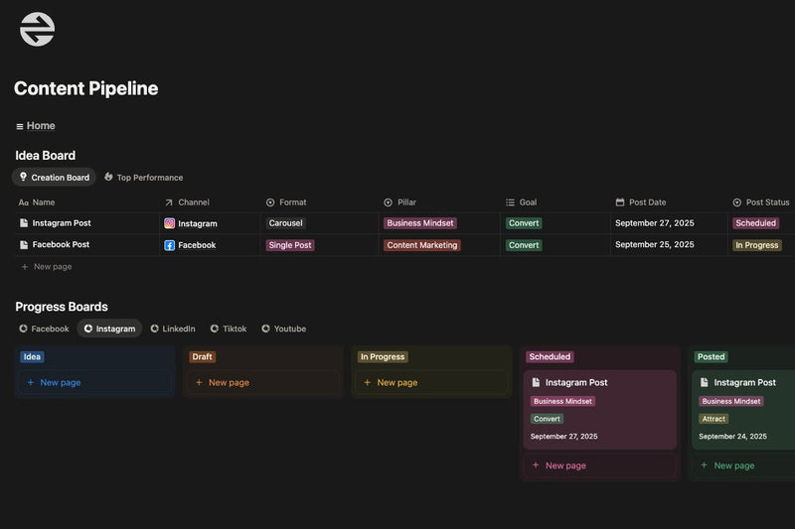
Task: Click the Post Date calendar column icon
Action: [x=620, y=202]
